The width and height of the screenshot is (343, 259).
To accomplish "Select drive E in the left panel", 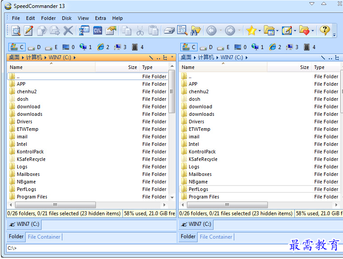I will click(x=51, y=47).
